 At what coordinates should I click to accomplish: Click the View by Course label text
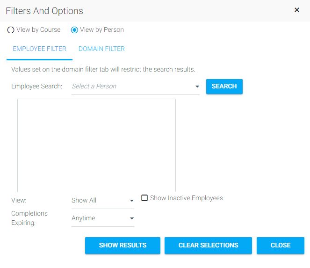click(x=38, y=29)
